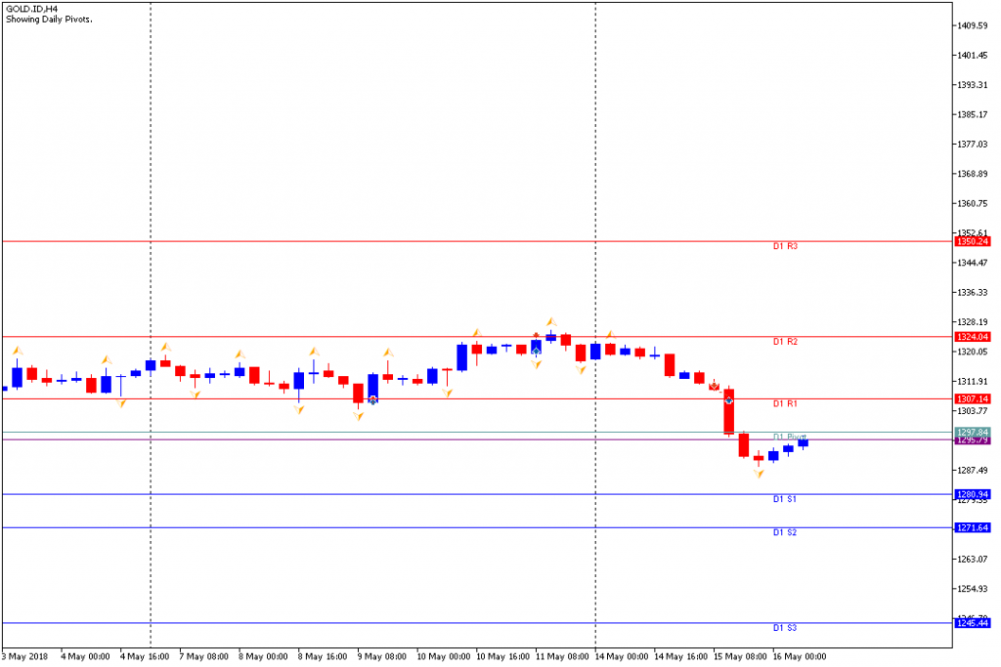Select the D1 S3 support line label
The height and width of the screenshot is (667, 1001).
pos(785,628)
